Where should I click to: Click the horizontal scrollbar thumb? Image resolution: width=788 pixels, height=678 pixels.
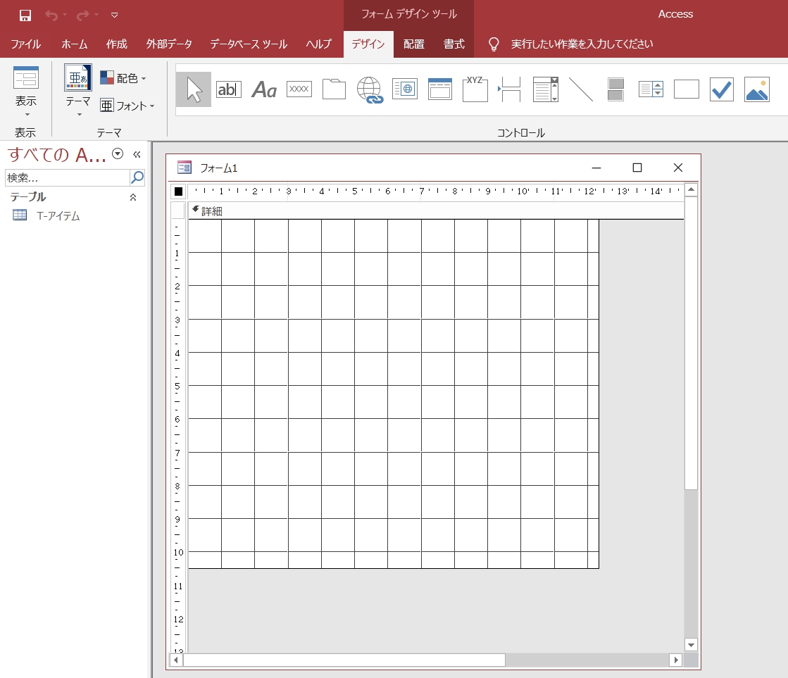[344, 660]
